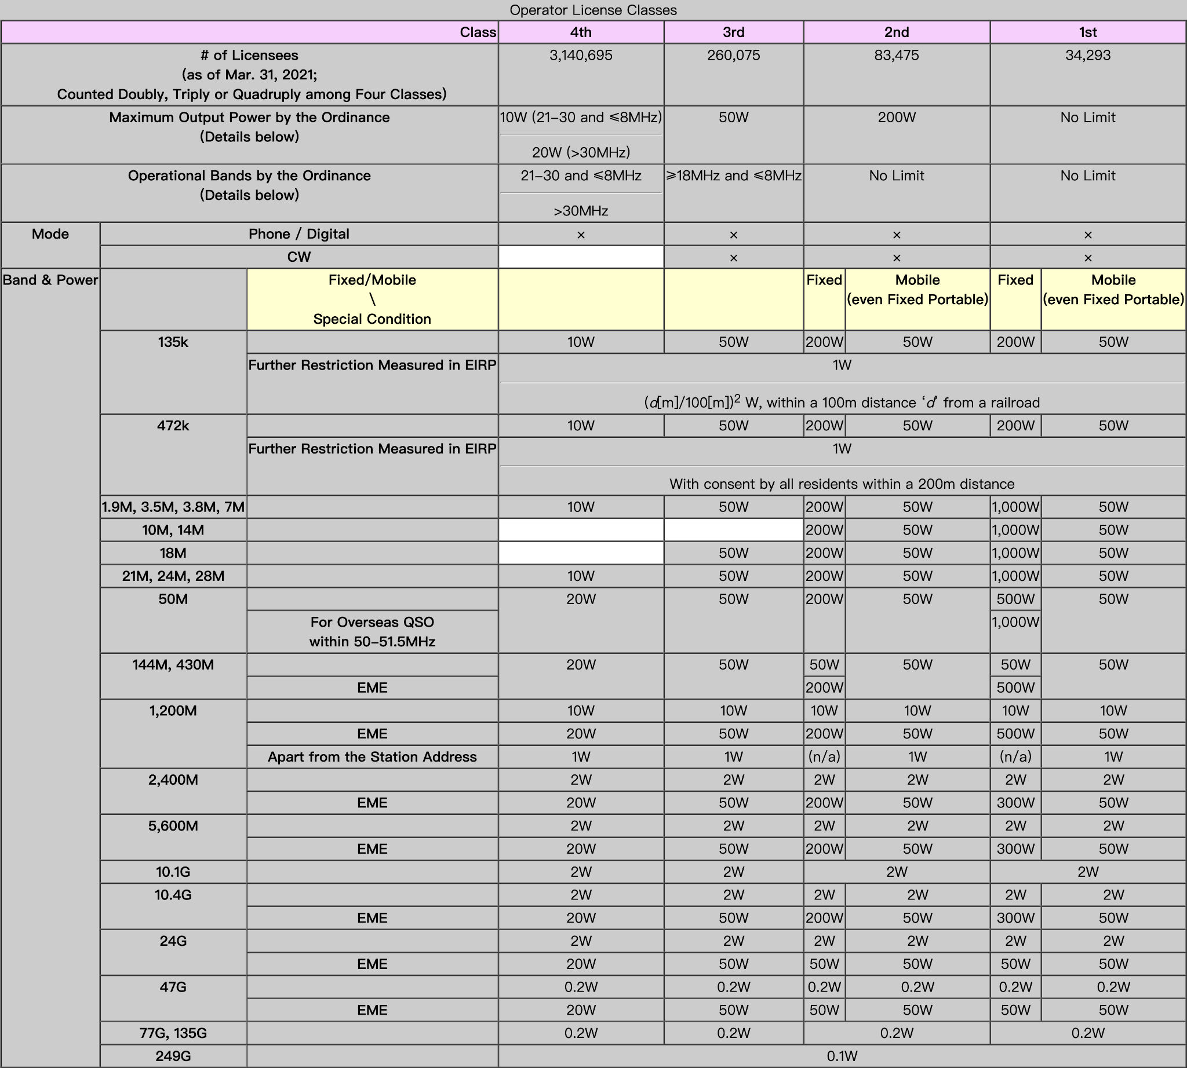Click '10W (21–30 and ≤8MHz)' cell
This screenshot has height=1068, width=1187.
(581, 118)
